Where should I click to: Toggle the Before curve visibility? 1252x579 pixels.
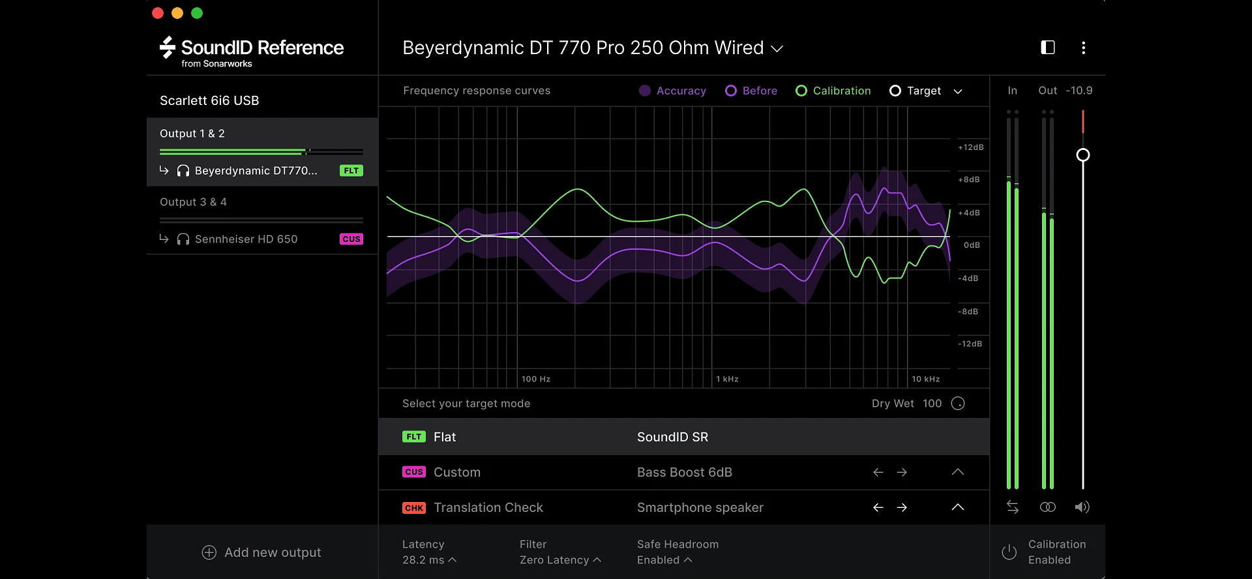(x=751, y=91)
